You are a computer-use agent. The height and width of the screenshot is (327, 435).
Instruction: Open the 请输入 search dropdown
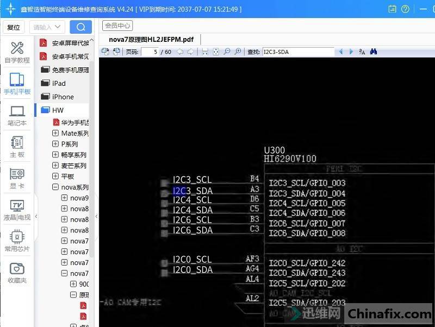[48, 27]
